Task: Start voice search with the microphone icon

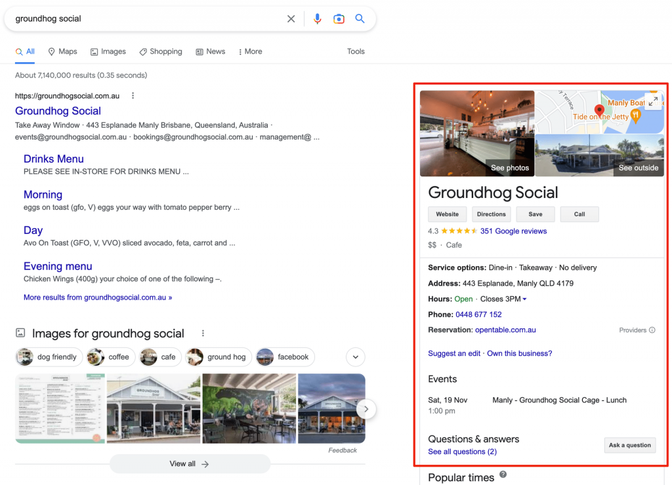Action: pos(317,19)
